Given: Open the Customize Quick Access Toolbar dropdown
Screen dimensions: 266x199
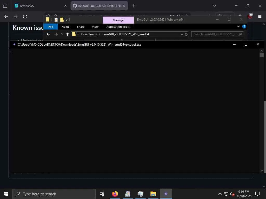Looking at the screenshot, I should (67, 20).
